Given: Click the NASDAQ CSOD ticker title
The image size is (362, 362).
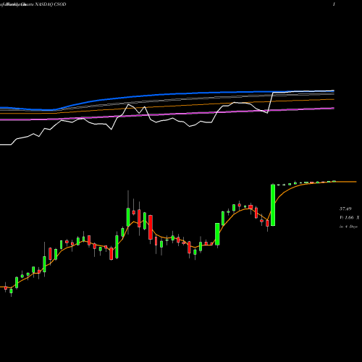Looking at the screenshot, I should tap(51, 4).
